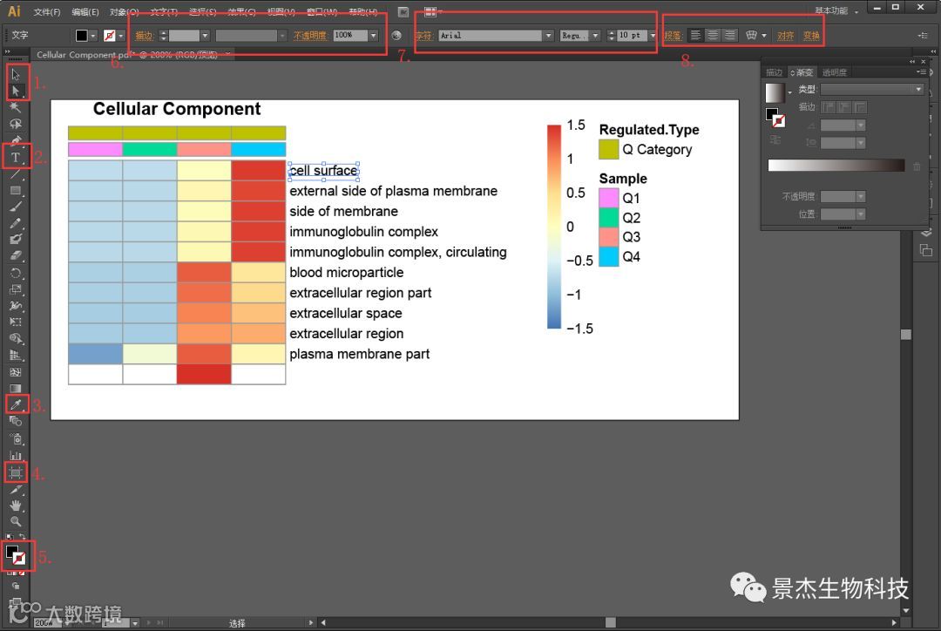Click toolbox fill and stroke swatch
941x631 pixels.
(16, 554)
